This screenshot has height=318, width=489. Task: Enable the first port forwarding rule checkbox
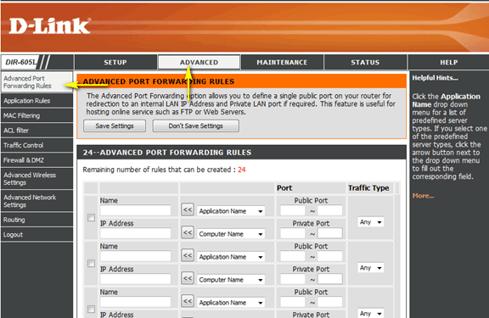[91, 217]
